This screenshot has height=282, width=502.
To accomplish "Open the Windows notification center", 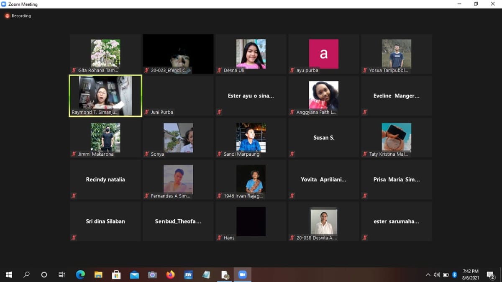I will [x=491, y=275].
